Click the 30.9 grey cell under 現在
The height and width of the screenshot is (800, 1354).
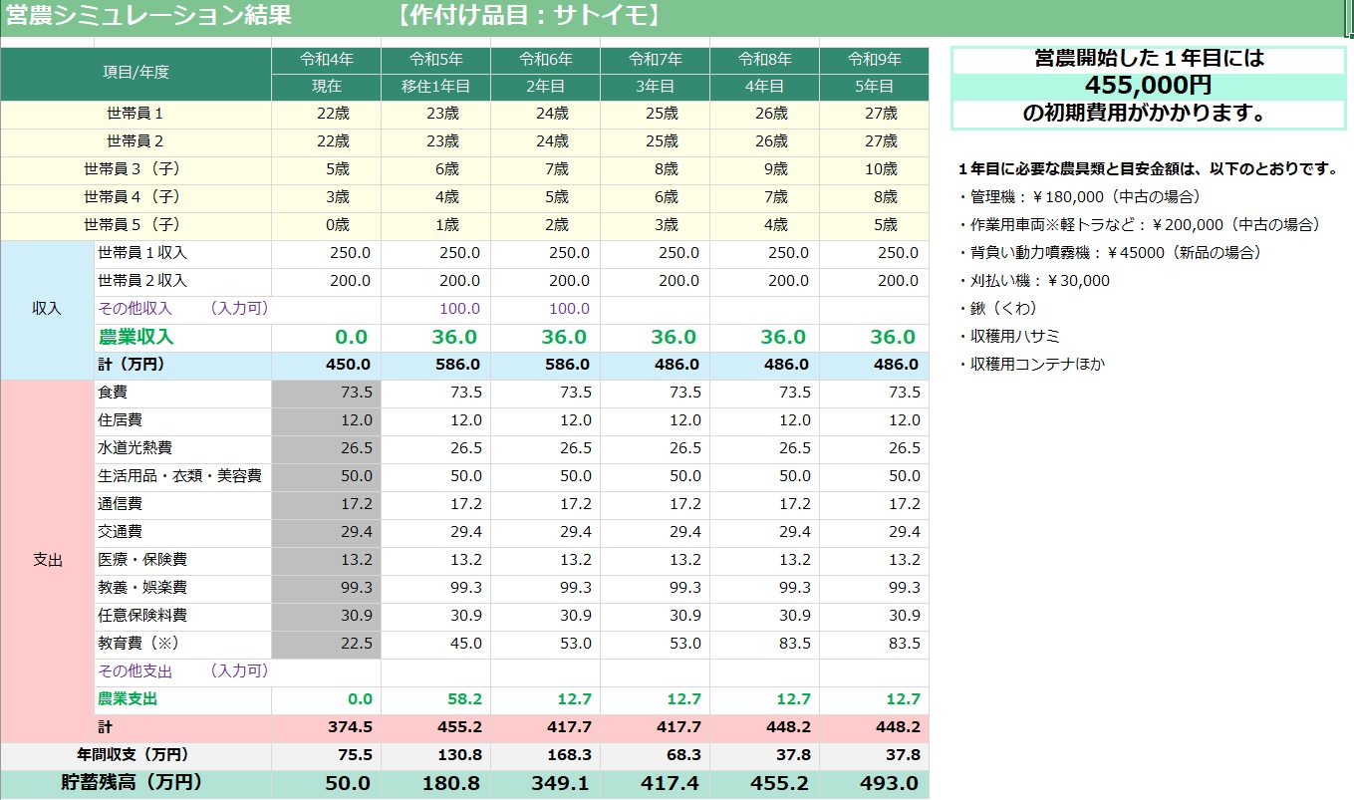click(326, 616)
